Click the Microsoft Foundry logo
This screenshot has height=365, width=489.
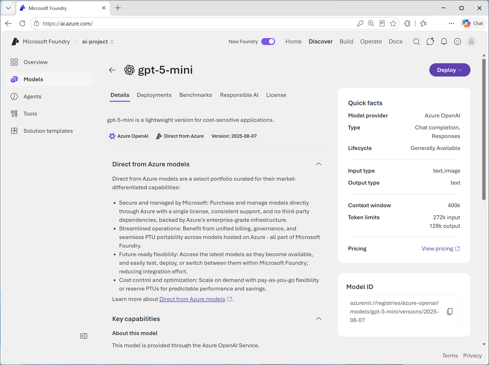point(15,42)
